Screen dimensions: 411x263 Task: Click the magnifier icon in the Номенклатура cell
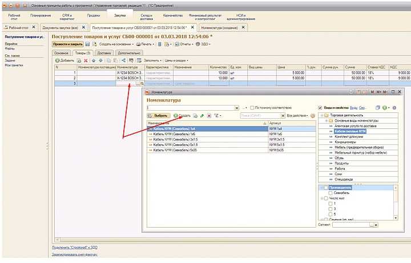142,83
